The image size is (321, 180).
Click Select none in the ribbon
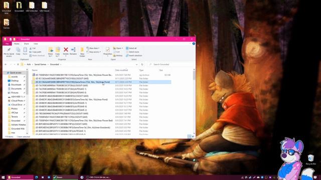click(132, 52)
